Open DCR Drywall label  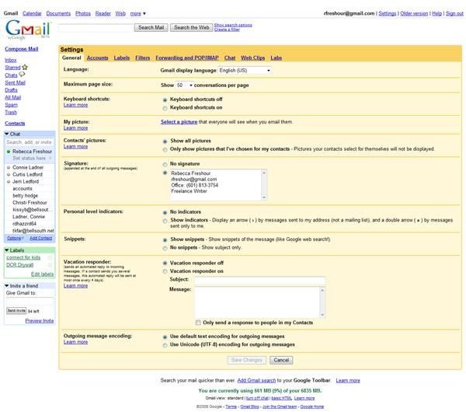point(19,265)
